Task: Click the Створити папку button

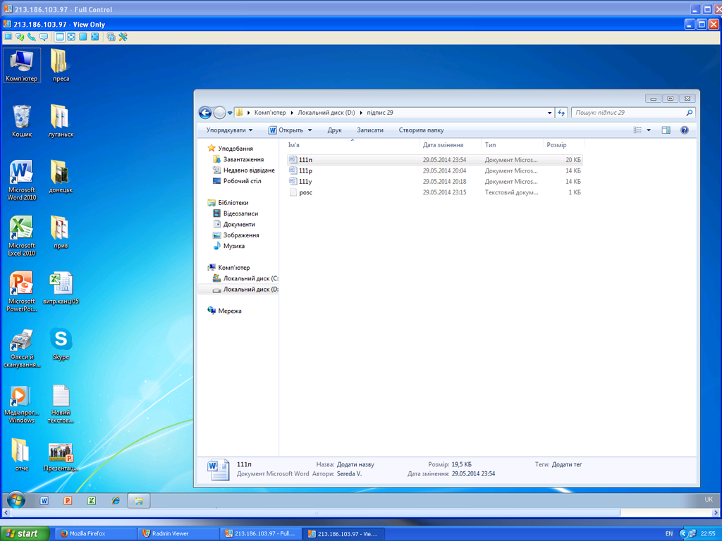Action: 421,130
